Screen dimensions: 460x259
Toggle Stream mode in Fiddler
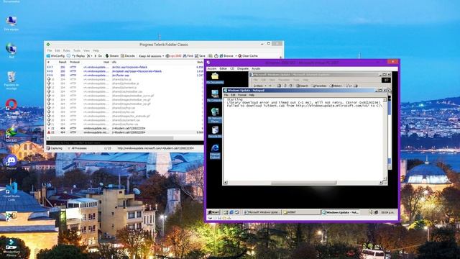tap(112, 56)
